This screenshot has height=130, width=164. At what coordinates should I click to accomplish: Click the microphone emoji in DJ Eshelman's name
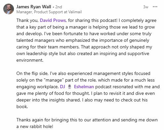(x=69, y=87)
